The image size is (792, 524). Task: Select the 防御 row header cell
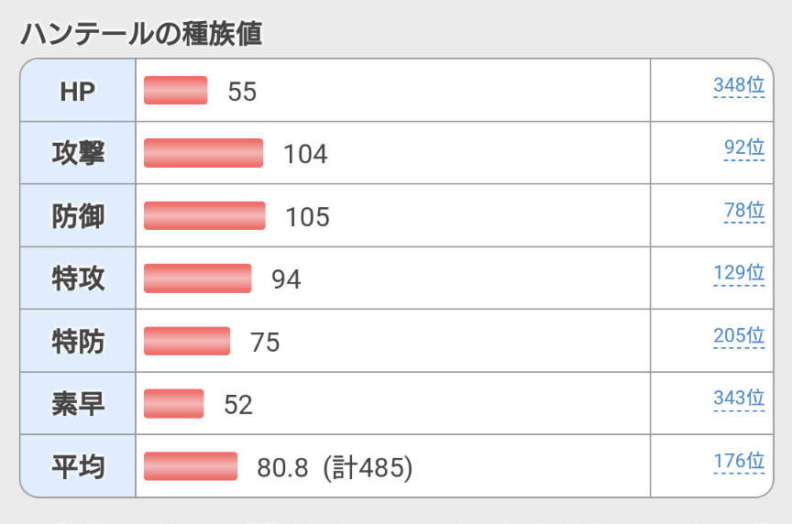coord(78,216)
